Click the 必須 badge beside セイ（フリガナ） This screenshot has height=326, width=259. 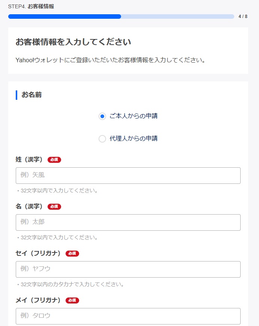coord(73,254)
